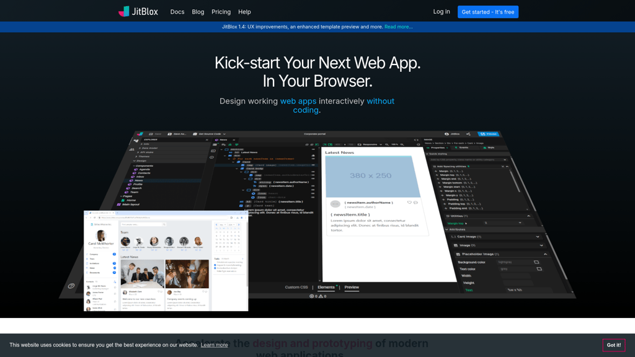The height and width of the screenshot is (357, 635).
Task: Click the share icon in editor screenshot toolbar
Action: (468, 134)
